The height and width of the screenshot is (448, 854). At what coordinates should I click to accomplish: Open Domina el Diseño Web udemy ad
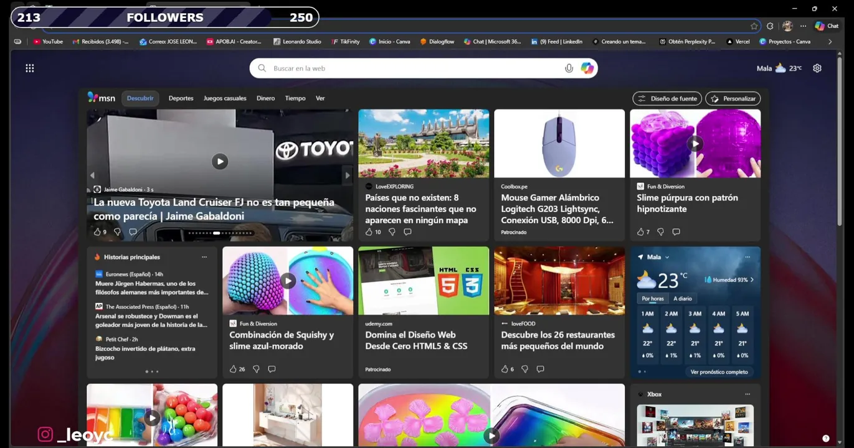(424, 312)
